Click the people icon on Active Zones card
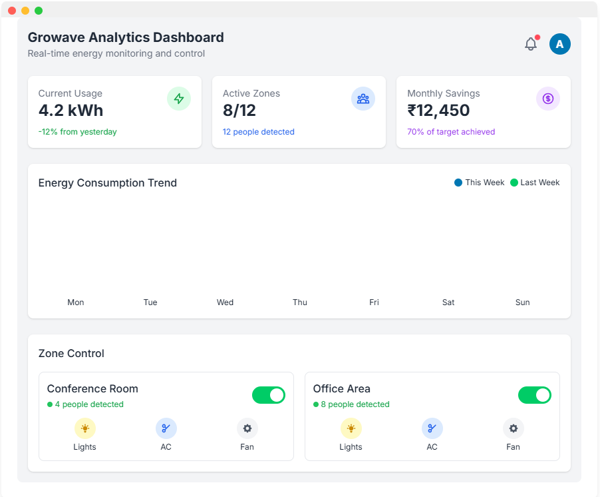Image resolution: width=600 pixels, height=497 pixels. coord(363,98)
